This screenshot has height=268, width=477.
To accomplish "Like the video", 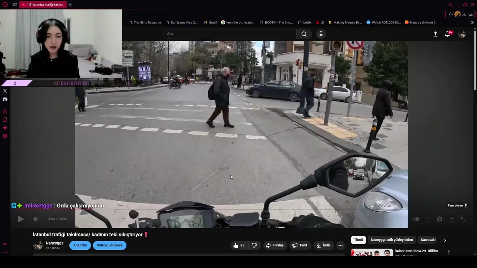I will [239, 245].
